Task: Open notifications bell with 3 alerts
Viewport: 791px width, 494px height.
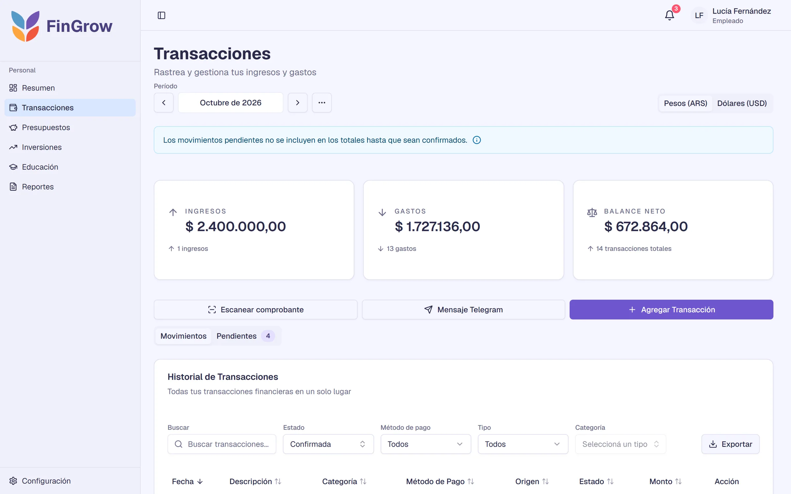Action: tap(669, 15)
